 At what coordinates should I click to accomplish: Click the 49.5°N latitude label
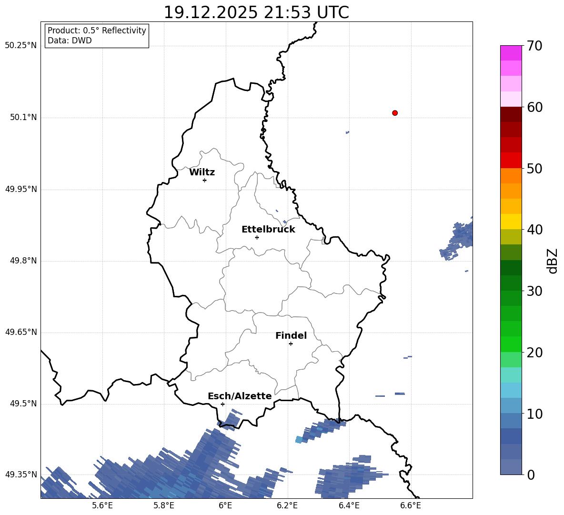pos(23,404)
